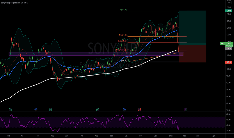Select the green SONY ticker price tag
This screenshot has height=138, width=234.
coord(222,44)
